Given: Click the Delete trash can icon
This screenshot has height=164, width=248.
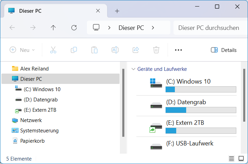Looking at the screenshot, I should pos(156,50).
